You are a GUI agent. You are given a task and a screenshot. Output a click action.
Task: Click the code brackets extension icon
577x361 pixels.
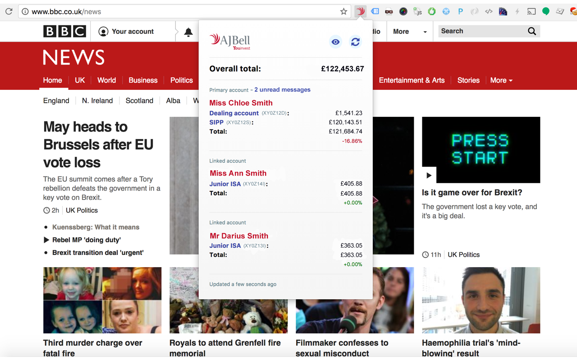pyautogui.click(x=489, y=12)
